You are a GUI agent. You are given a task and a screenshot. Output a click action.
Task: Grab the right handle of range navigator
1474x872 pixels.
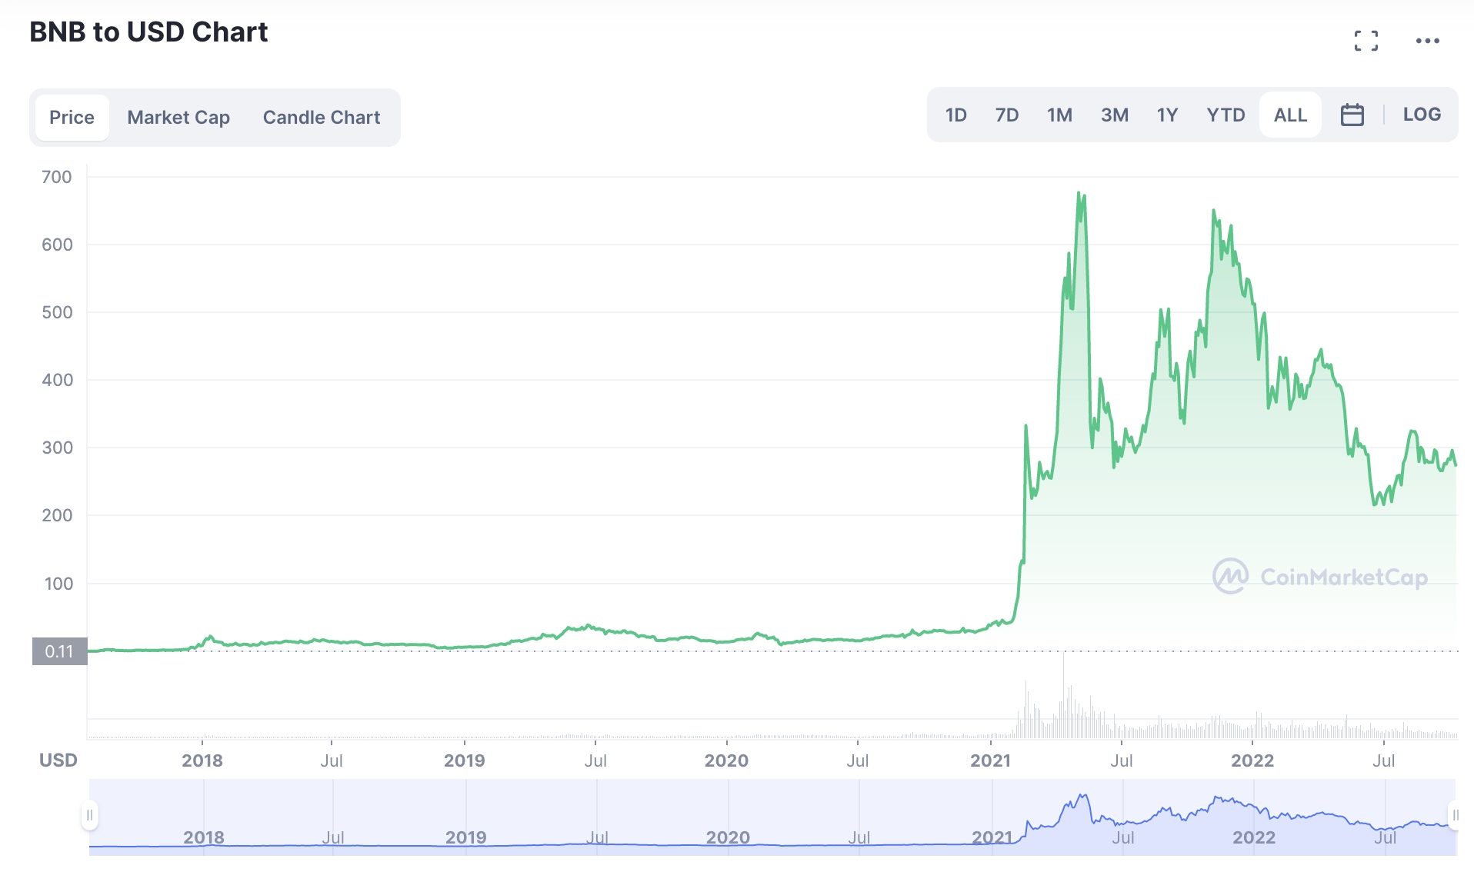[1454, 816]
